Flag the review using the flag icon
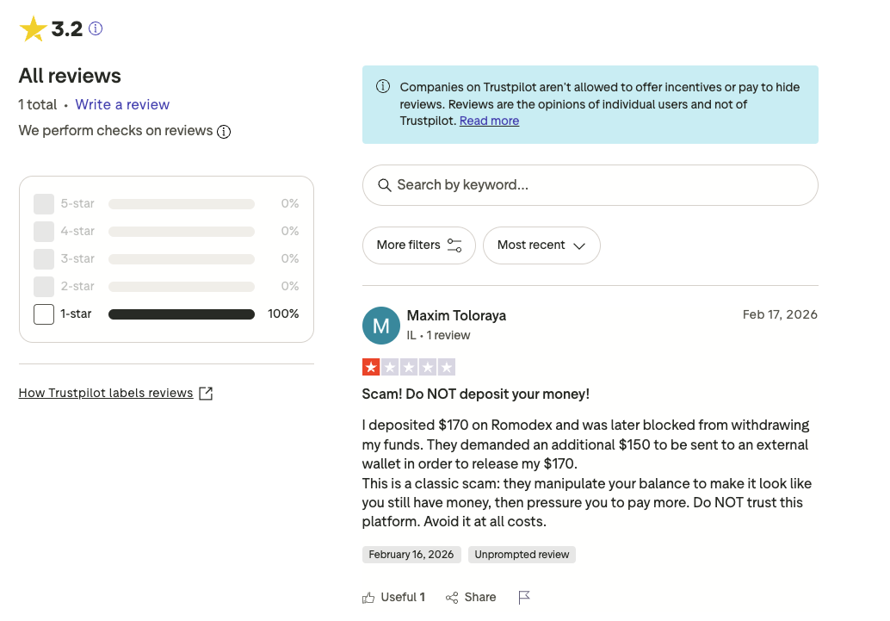The width and height of the screenshot is (890, 621). [x=524, y=598]
